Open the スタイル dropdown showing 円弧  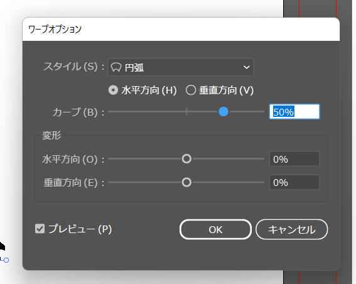[x=180, y=67]
